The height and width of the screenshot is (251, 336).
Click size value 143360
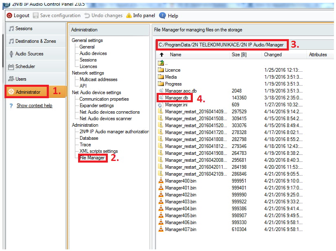point(239,98)
